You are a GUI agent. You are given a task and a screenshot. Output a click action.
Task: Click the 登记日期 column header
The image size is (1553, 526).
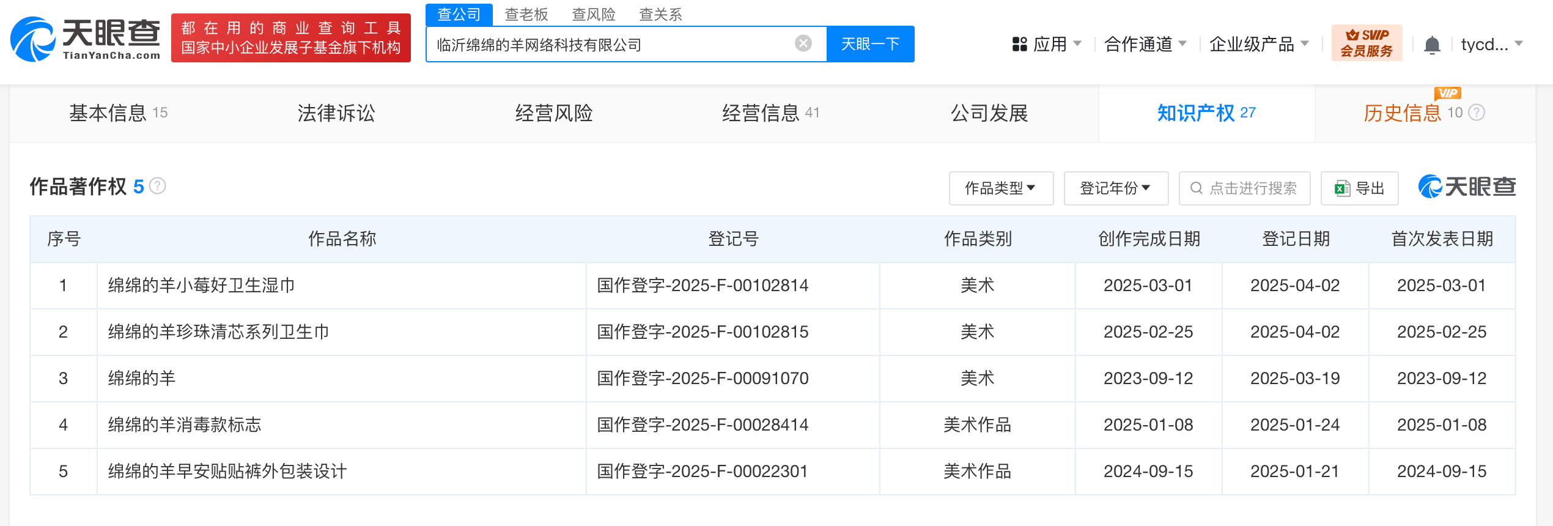click(1296, 239)
